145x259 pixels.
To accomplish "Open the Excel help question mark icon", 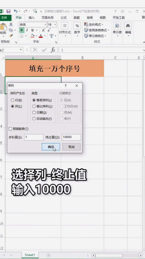I will [115, 11].
